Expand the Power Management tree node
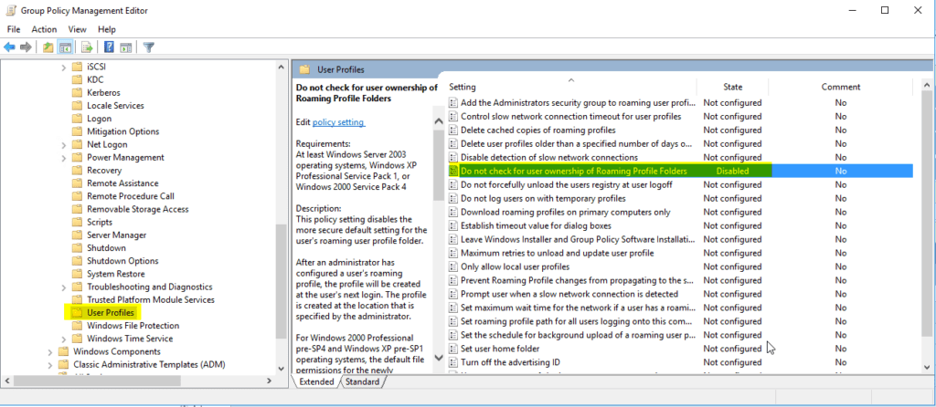This screenshot has height=407, width=936. tap(64, 157)
